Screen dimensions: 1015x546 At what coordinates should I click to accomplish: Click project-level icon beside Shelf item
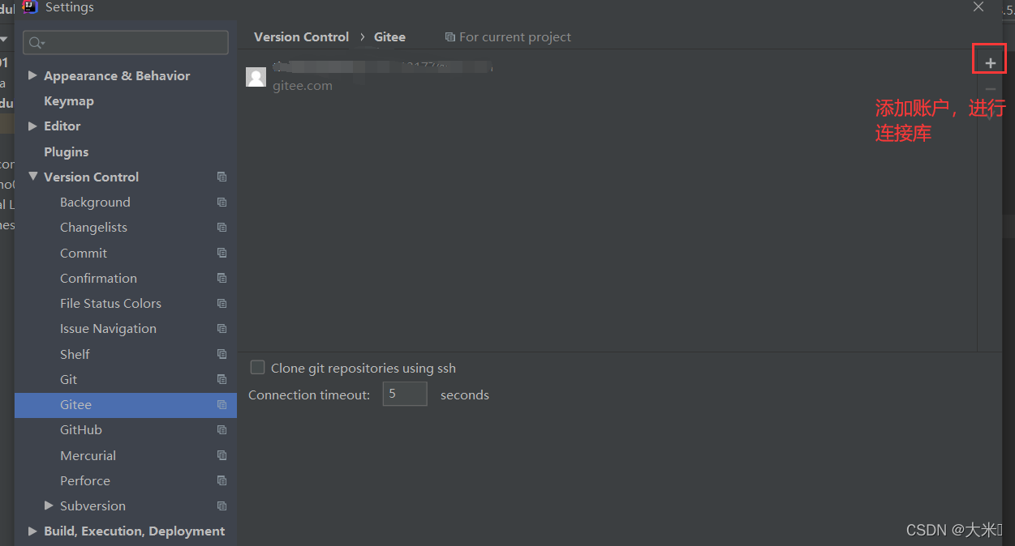[x=221, y=354]
